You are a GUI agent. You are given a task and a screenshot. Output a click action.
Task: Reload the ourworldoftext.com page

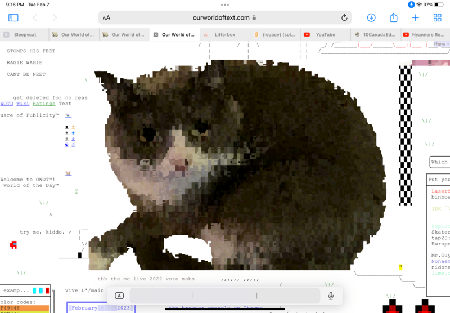[344, 18]
